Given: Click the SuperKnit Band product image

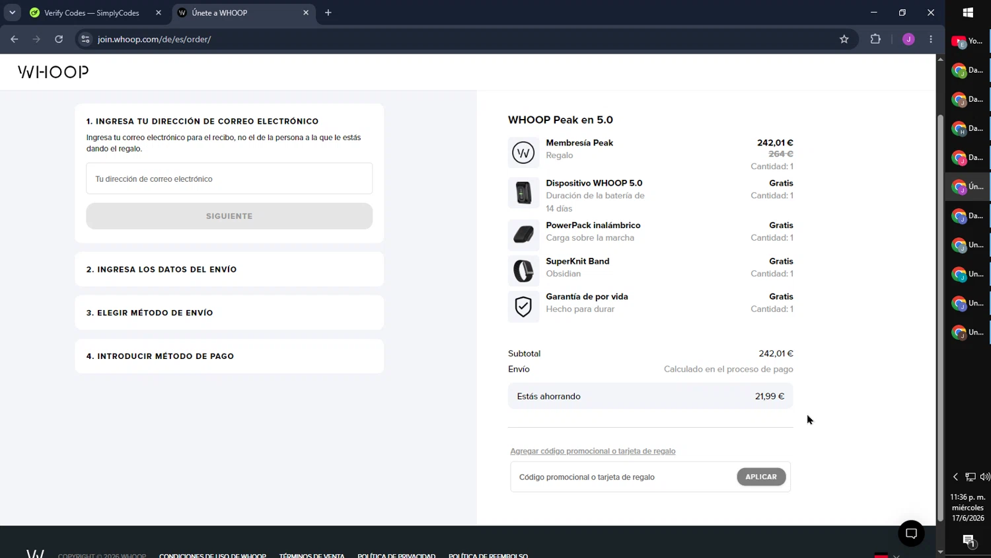Looking at the screenshot, I should coord(523,270).
